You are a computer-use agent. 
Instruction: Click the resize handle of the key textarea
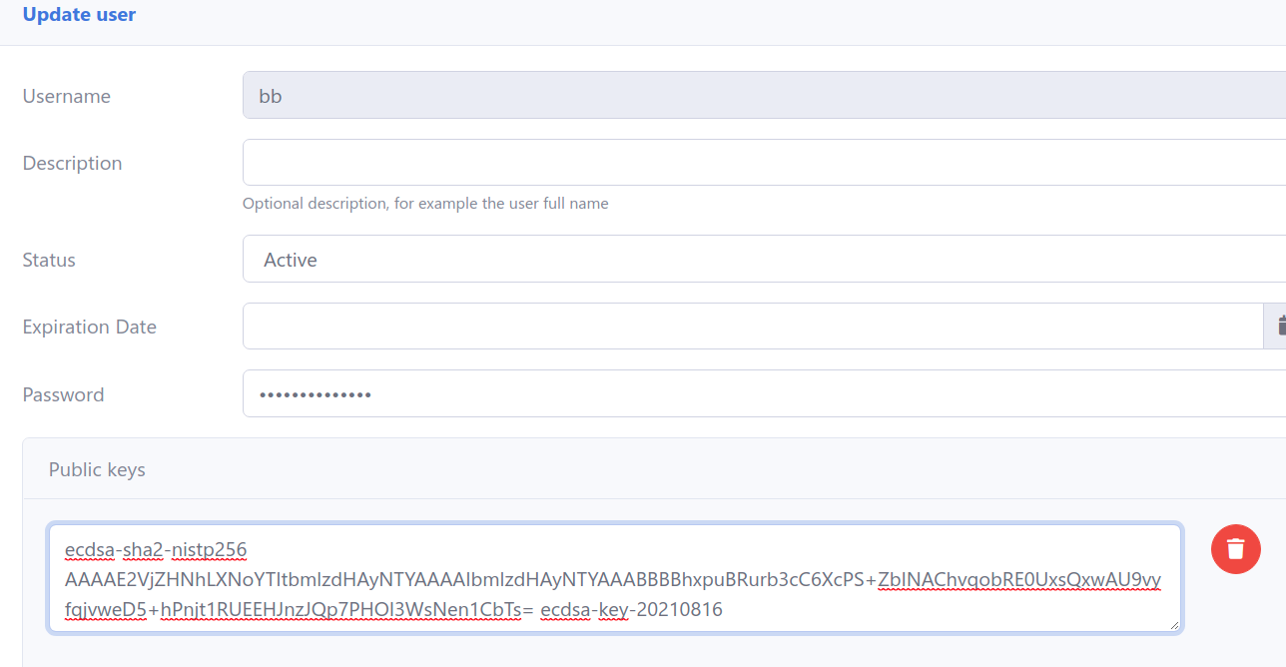(1172, 623)
